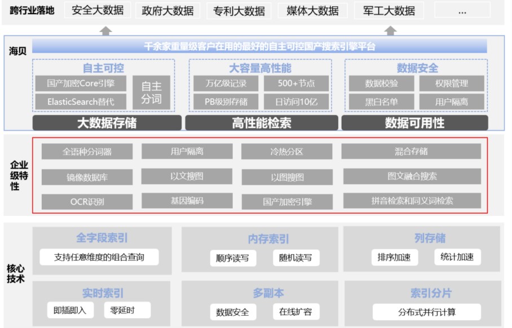Open the OCR识别 feature
The height and width of the screenshot is (328, 512).
point(87,201)
